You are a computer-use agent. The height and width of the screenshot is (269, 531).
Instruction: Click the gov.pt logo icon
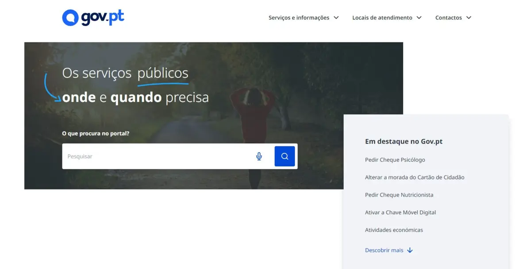(70, 17)
